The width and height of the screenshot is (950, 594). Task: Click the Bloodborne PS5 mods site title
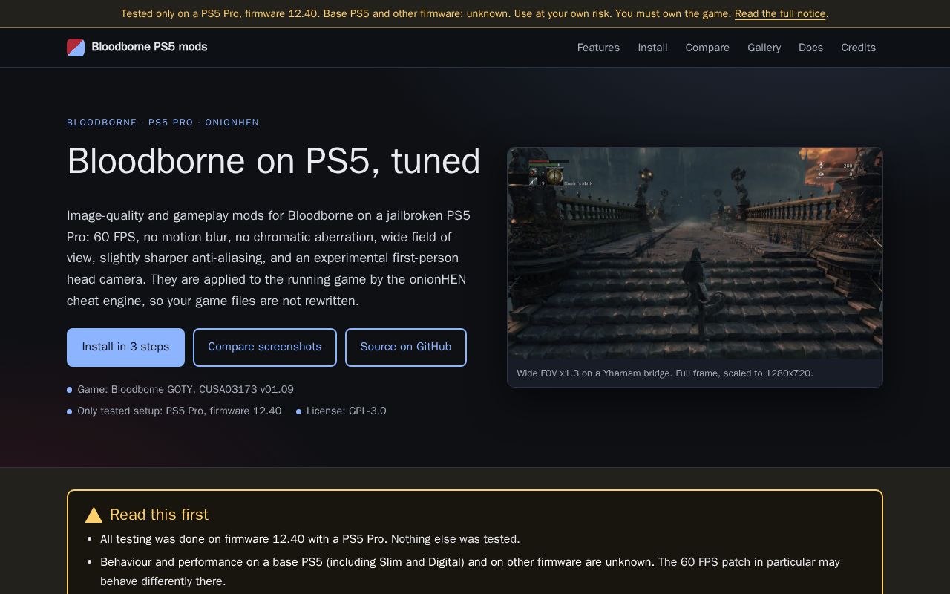click(x=149, y=47)
